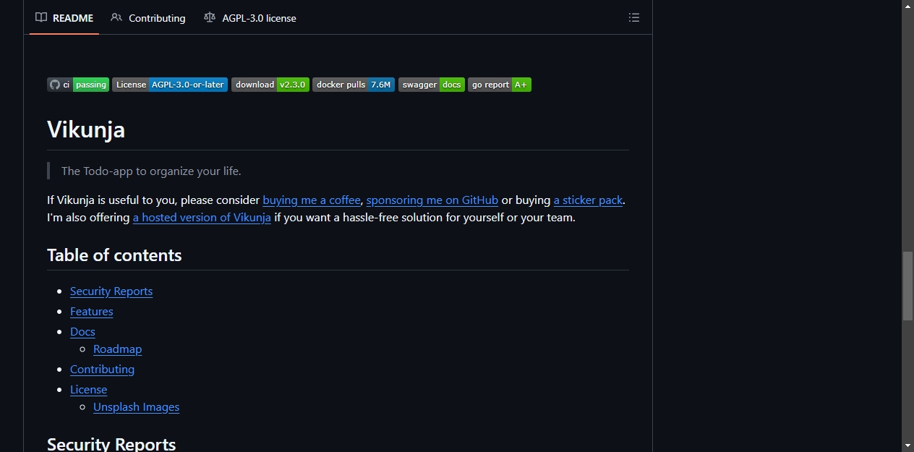Image resolution: width=914 pixels, height=452 pixels.
Task: Open 'sponsoring me on GitHub' link
Action: click(432, 200)
